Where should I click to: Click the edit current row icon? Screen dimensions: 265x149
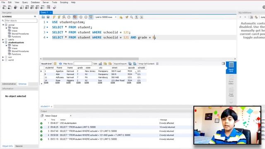point(100,64)
